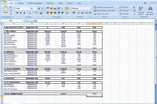
Task: Open Formato condicional menu
Action: pos(104,7)
